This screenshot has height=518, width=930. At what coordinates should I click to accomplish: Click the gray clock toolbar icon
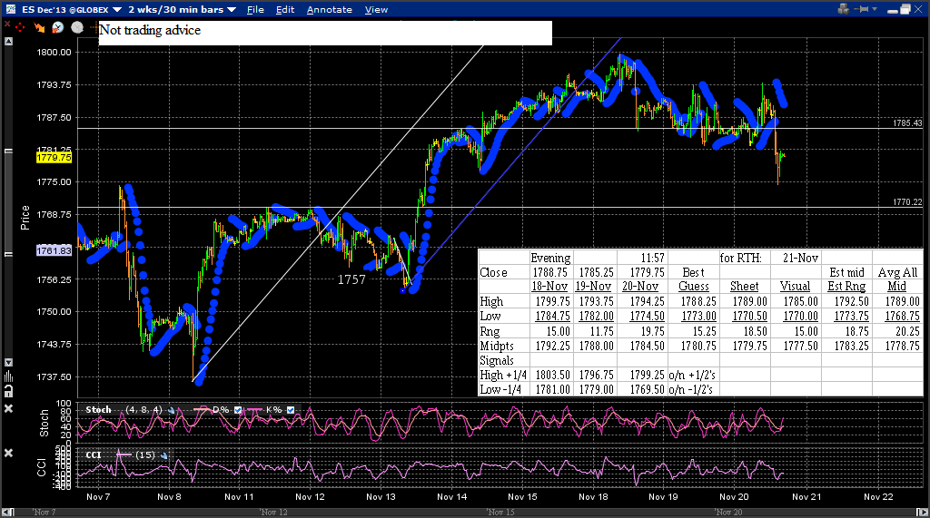click(77, 27)
